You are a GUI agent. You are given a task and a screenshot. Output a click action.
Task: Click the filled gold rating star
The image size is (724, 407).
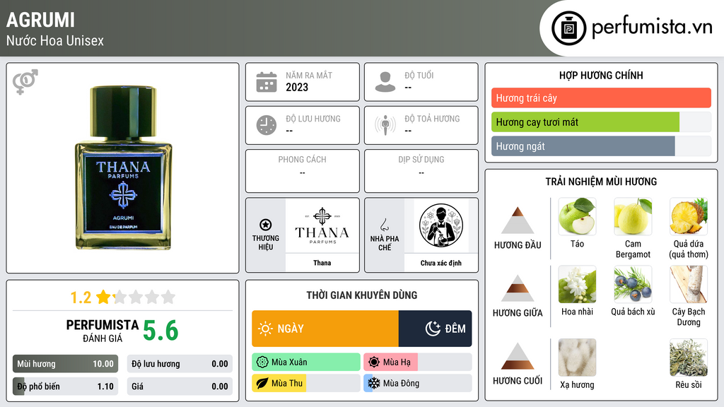pyautogui.click(x=103, y=297)
